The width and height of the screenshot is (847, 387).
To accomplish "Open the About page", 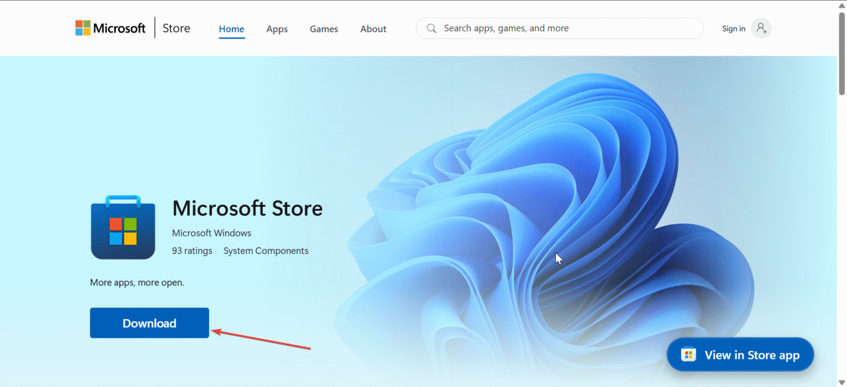I will click(373, 29).
